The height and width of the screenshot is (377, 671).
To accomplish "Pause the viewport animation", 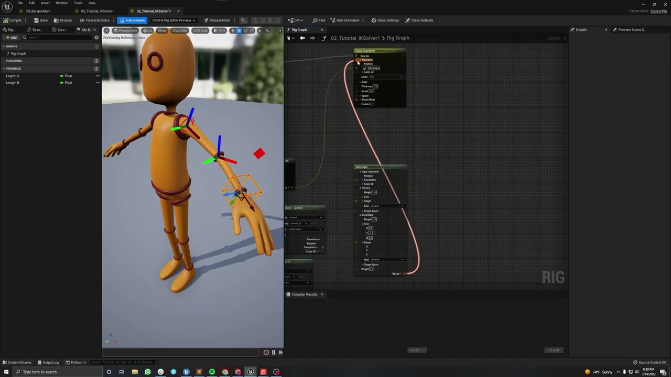I will coord(273,352).
